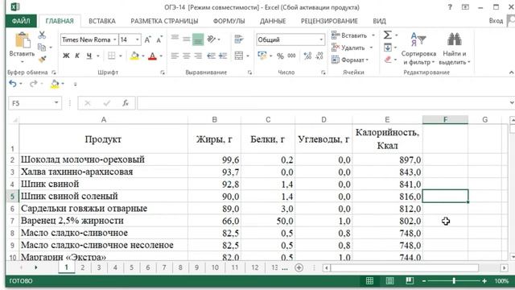Open sheet tab 12
515x290 pixels.
tap(255, 267)
